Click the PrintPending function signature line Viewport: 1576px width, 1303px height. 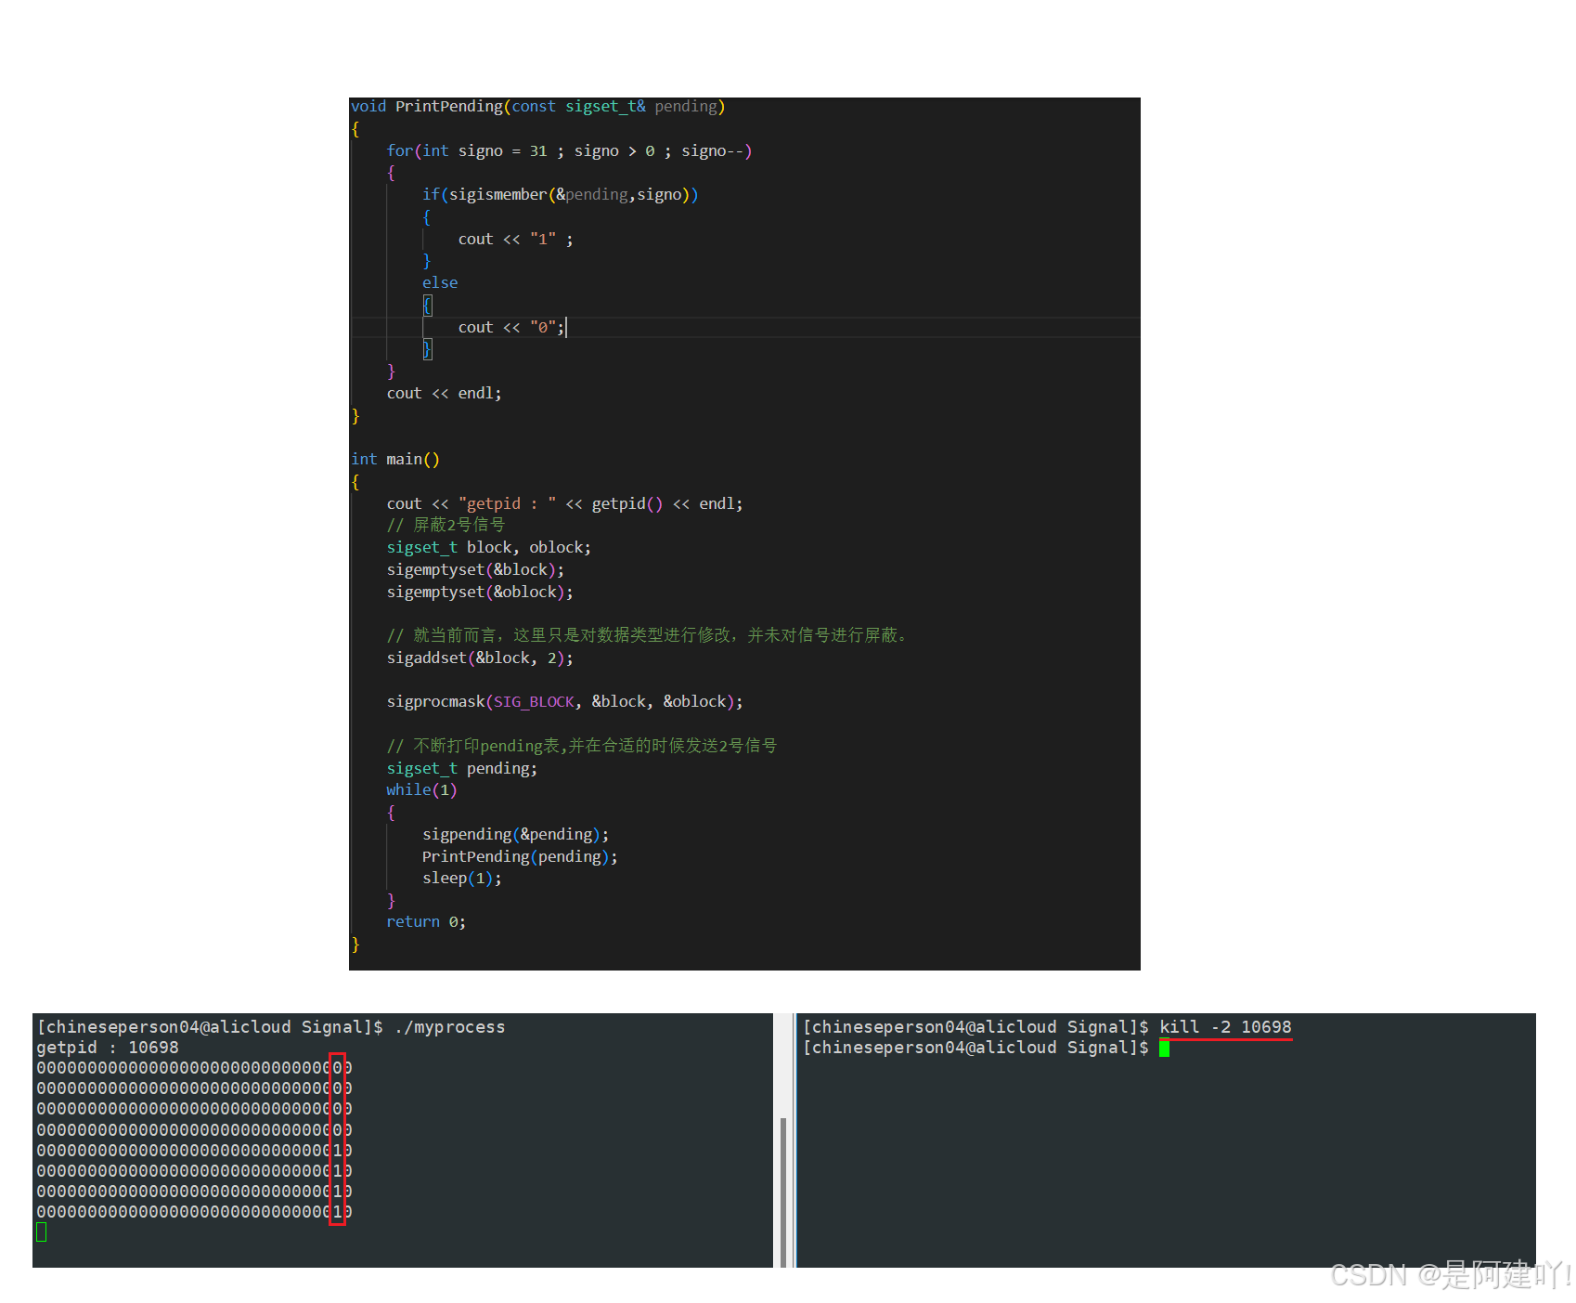tap(537, 107)
